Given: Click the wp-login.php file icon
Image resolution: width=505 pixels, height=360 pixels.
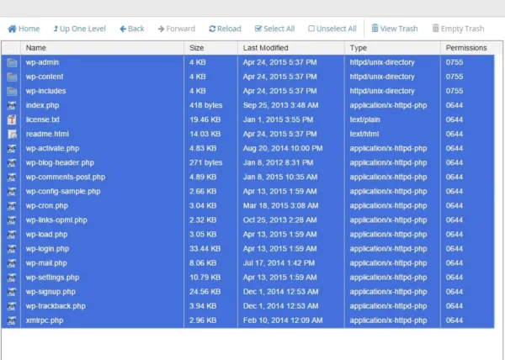Looking at the screenshot, I should (12, 249).
